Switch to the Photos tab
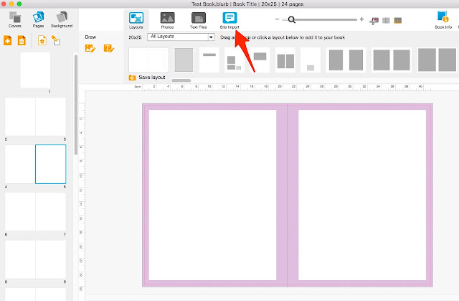The width and height of the screenshot is (459, 301). click(x=167, y=20)
